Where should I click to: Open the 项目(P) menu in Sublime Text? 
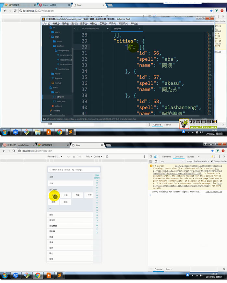click(113, 24)
